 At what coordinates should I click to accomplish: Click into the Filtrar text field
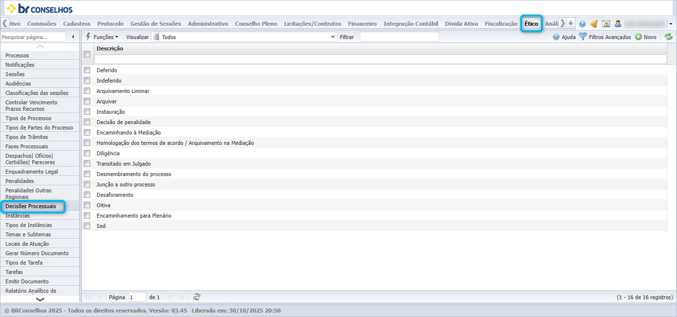399,37
